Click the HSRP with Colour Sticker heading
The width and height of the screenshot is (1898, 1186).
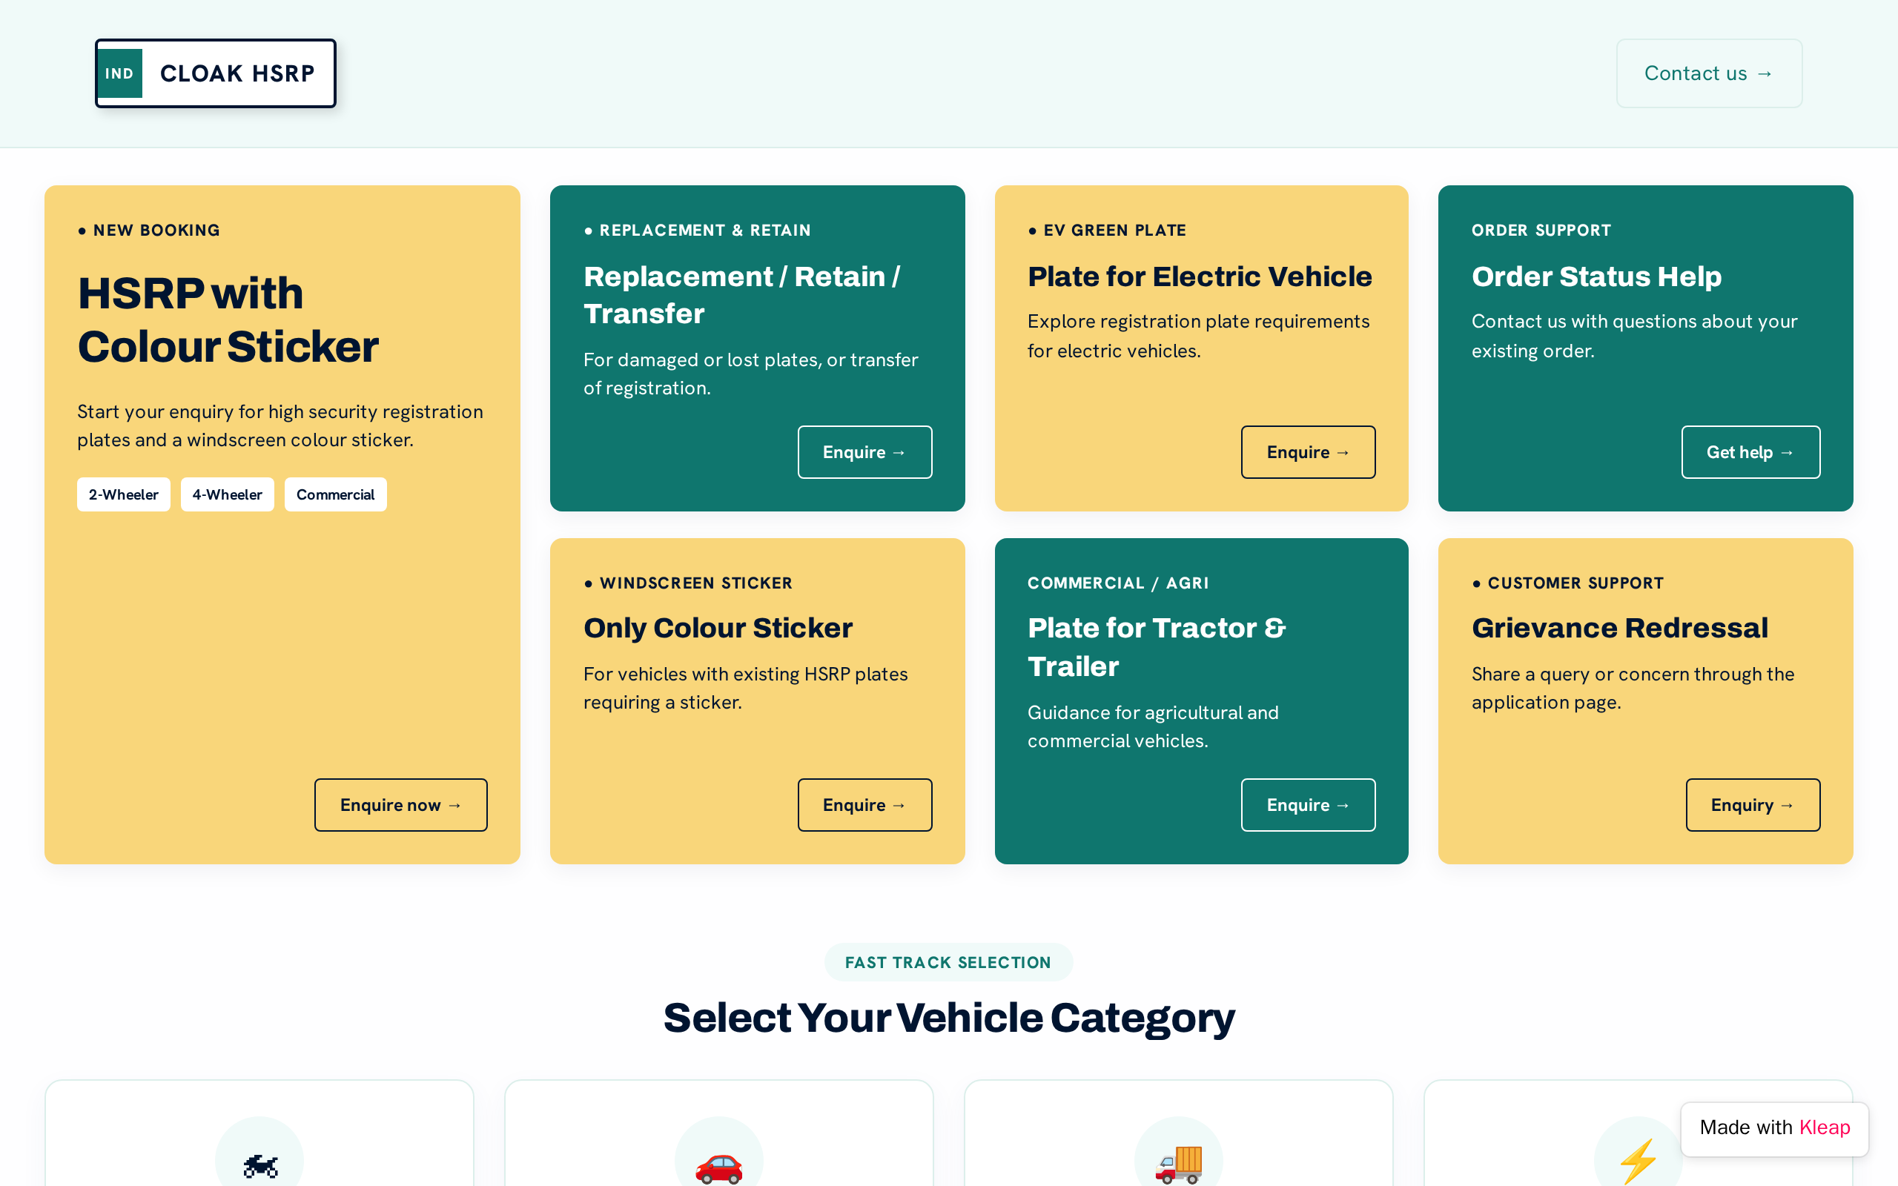(x=228, y=320)
